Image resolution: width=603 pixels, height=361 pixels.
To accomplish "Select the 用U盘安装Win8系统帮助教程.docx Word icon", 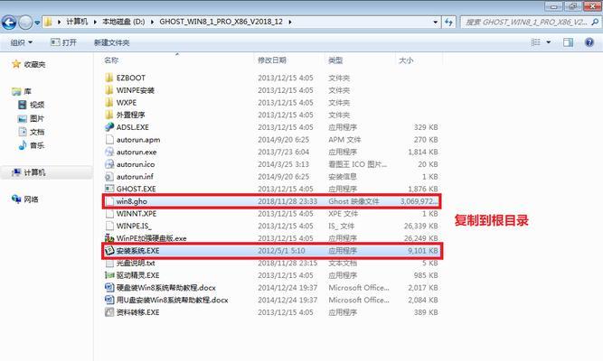I will coord(109,300).
